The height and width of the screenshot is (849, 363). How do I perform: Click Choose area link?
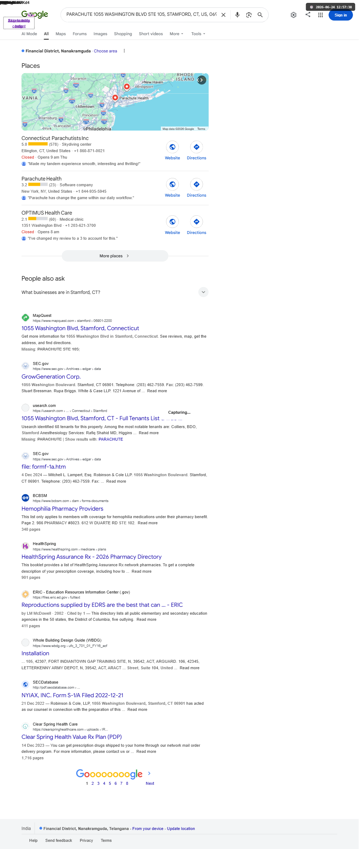(x=105, y=51)
